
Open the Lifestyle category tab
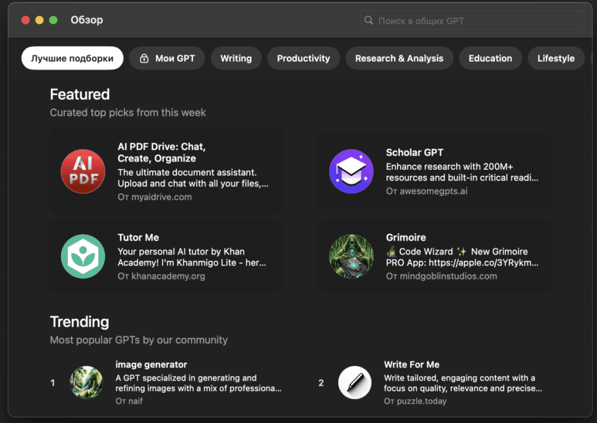pos(556,58)
